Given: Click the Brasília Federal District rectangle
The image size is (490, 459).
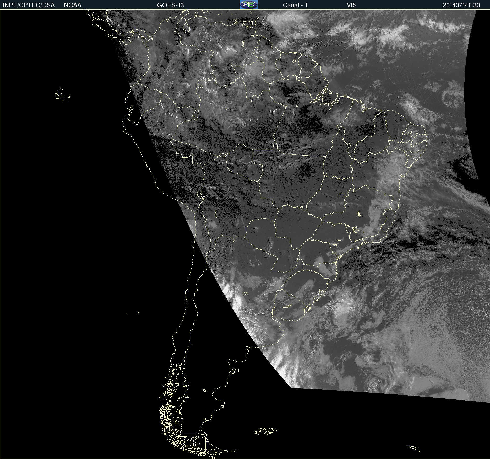Looking at the screenshot, I should tap(342, 195).
